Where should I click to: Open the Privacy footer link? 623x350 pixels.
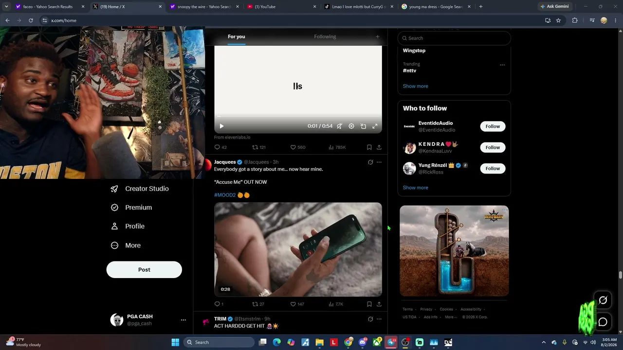[x=426, y=309]
